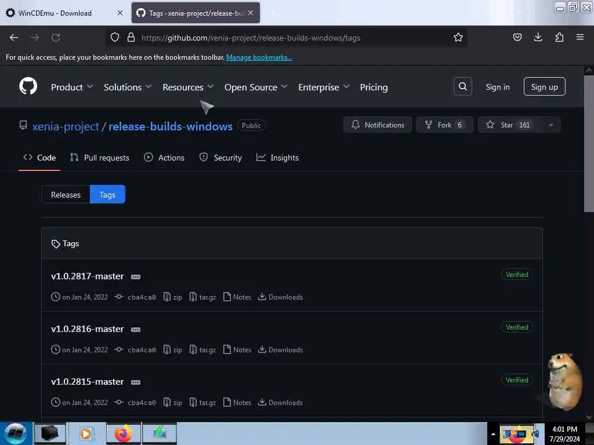Click the page vertical scrollbar thumb
This screenshot has width=594, height=445.
point(588,144)
